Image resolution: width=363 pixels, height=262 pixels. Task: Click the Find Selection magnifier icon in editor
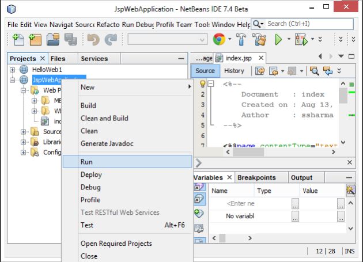(x=314, y=71)
